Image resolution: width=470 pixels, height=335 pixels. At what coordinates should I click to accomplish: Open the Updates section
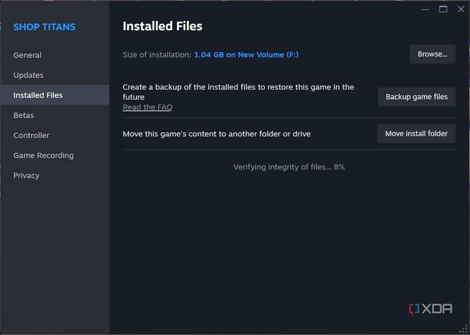pos(28,75)
